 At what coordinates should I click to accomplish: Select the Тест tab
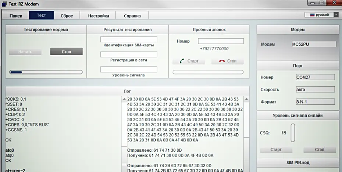[x=41, y=15]
